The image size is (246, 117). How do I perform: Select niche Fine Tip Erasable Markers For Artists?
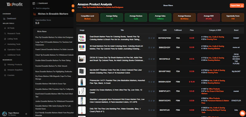[x=54, y=37]
